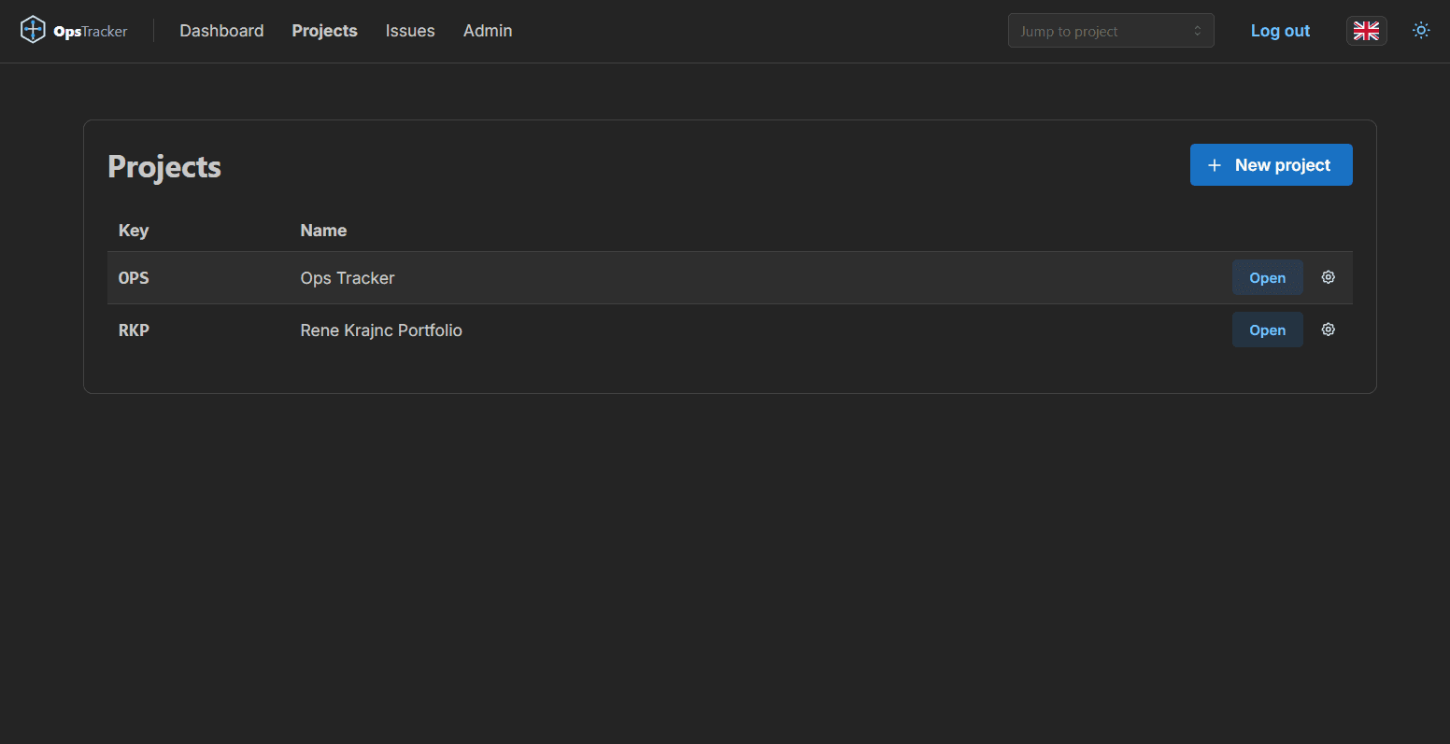Switch theme using the brightness toggle
Screen dimensions: 1450x744
pyautogui.click(x=1421, y=30)
